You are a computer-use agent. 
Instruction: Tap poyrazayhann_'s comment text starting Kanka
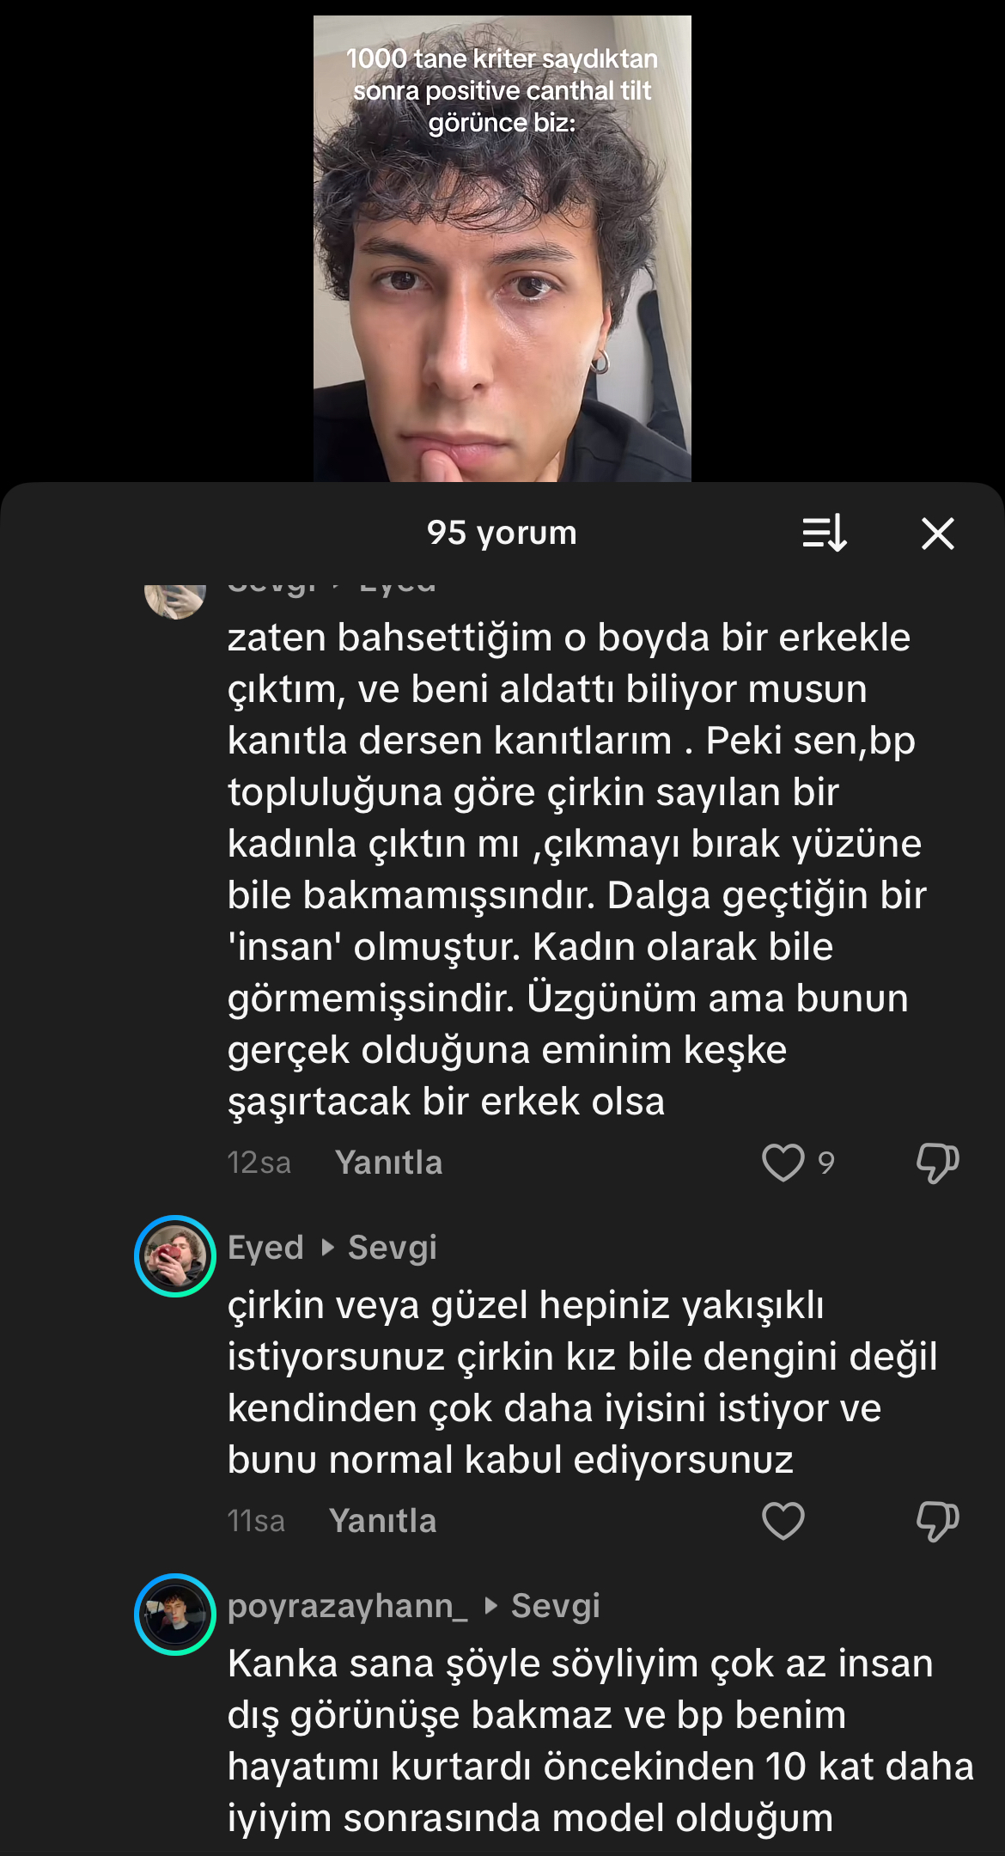click(601, 1741)
